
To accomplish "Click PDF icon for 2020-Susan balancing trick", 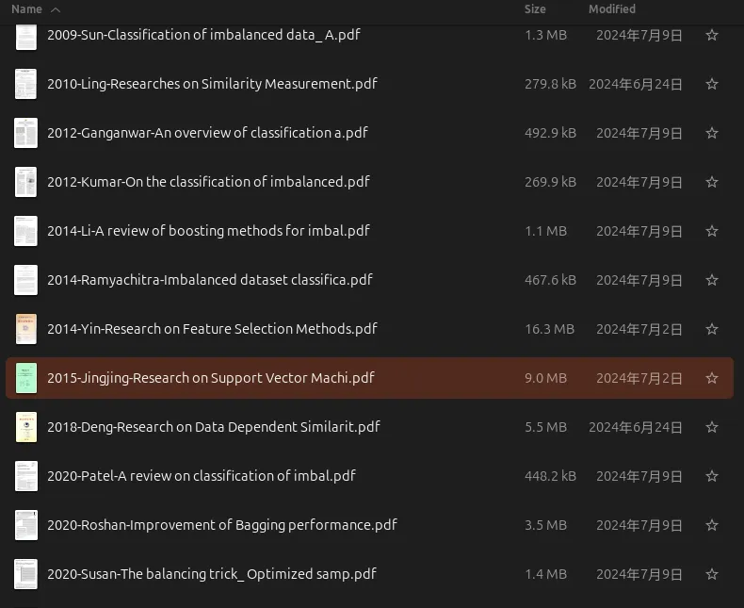I will coord(25,574).
